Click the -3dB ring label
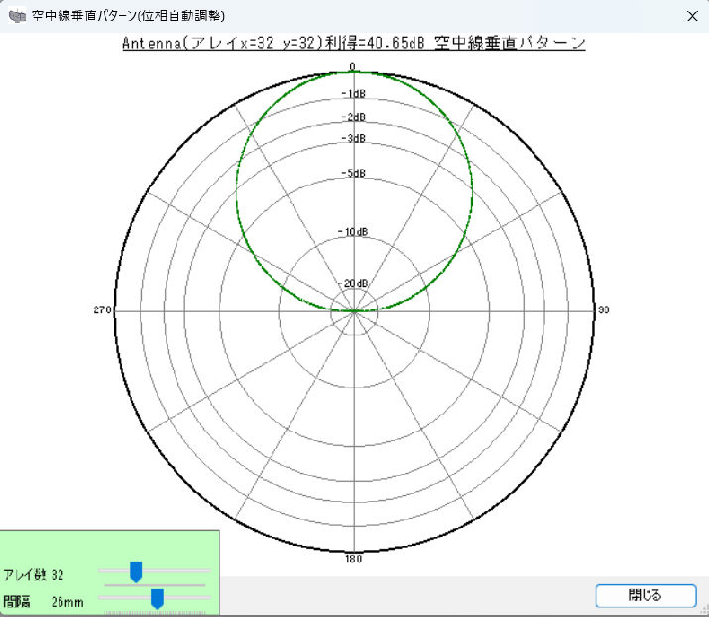 (x=353, y=138)
